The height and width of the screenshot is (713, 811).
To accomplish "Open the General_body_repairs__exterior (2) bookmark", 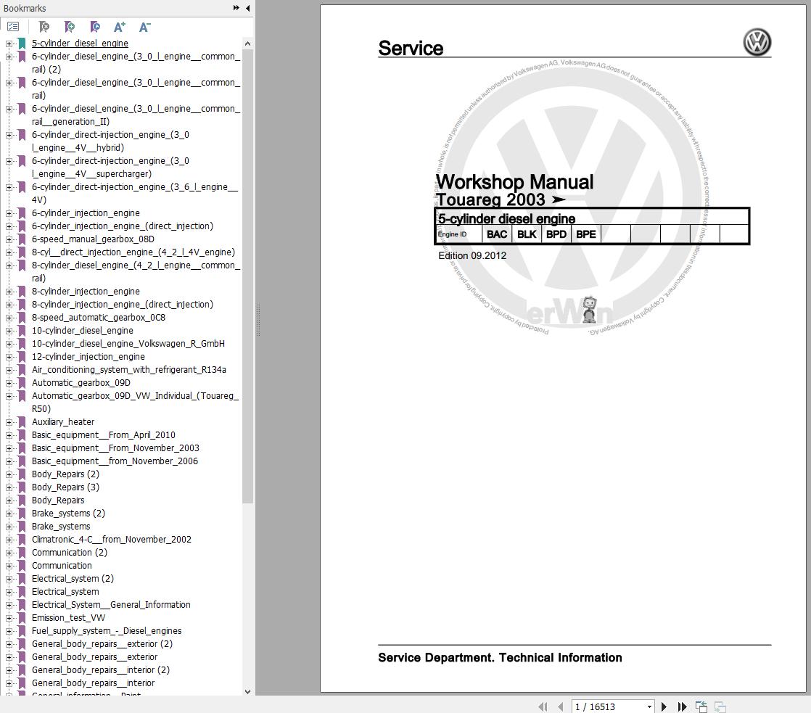I will click(x=102, y=643).
